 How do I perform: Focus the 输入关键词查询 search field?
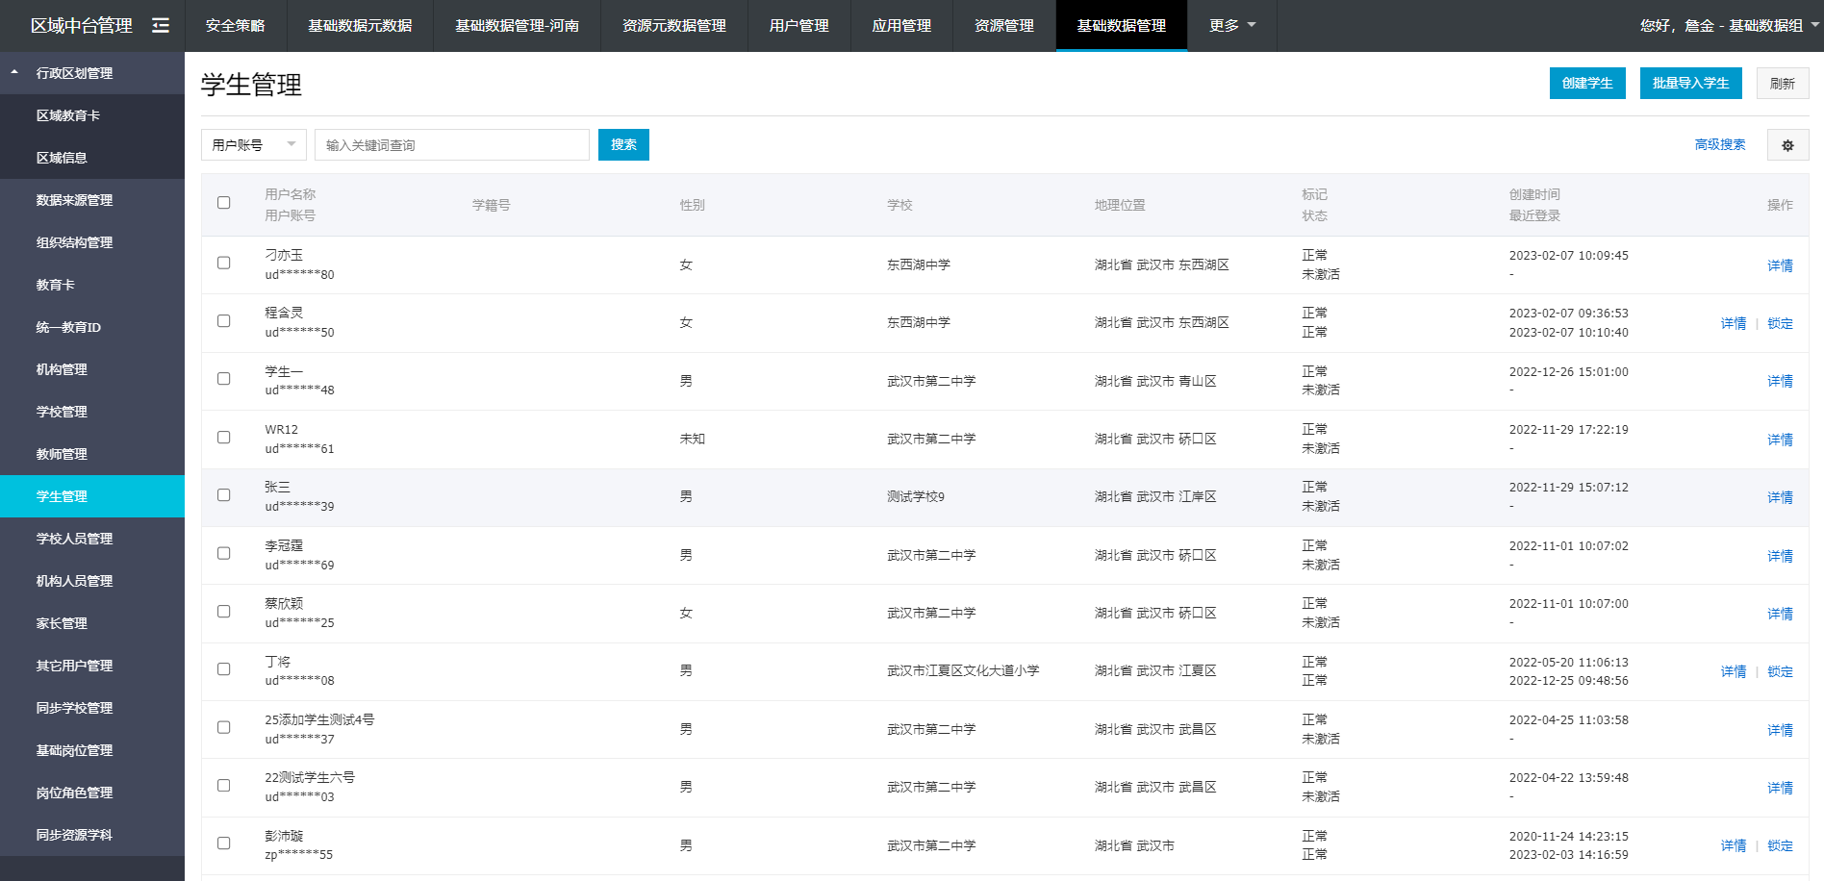coord(452,145)
